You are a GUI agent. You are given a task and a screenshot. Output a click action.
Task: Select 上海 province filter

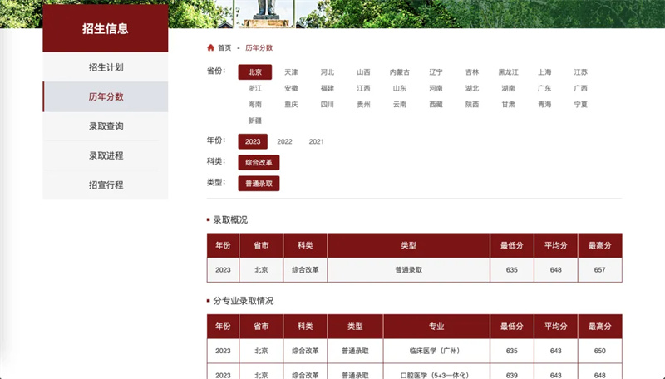(544, 72)
